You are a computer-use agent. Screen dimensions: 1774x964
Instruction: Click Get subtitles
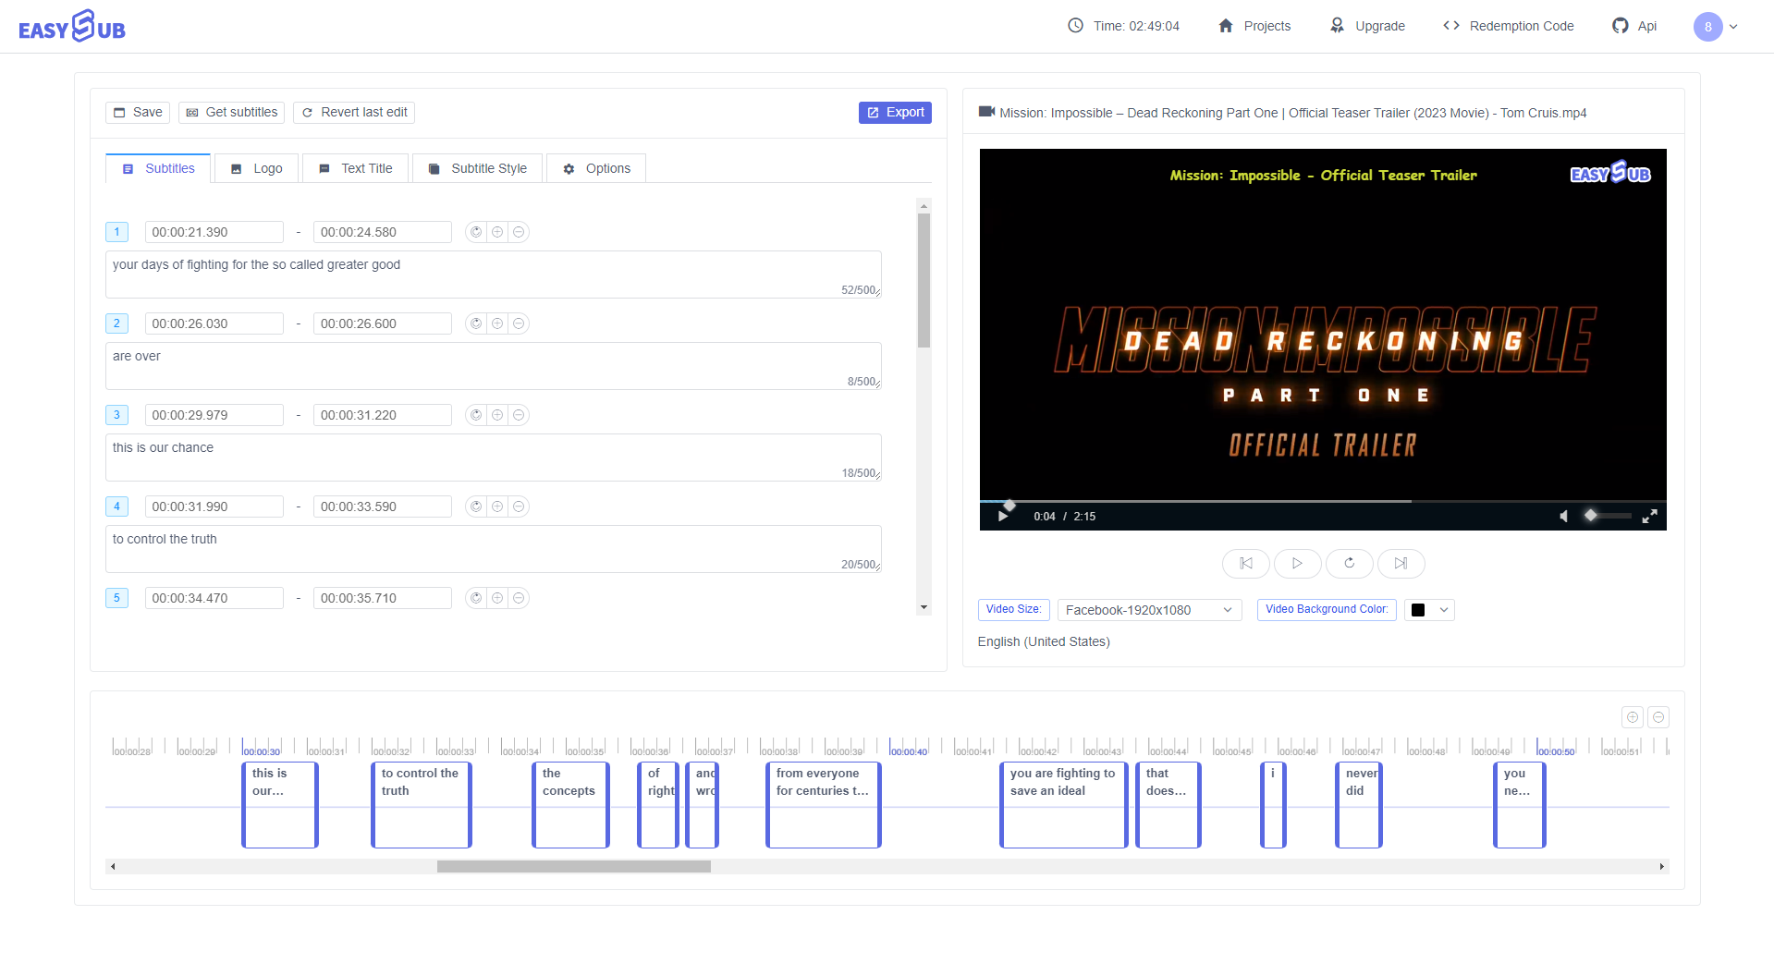(x=232, y=113)
